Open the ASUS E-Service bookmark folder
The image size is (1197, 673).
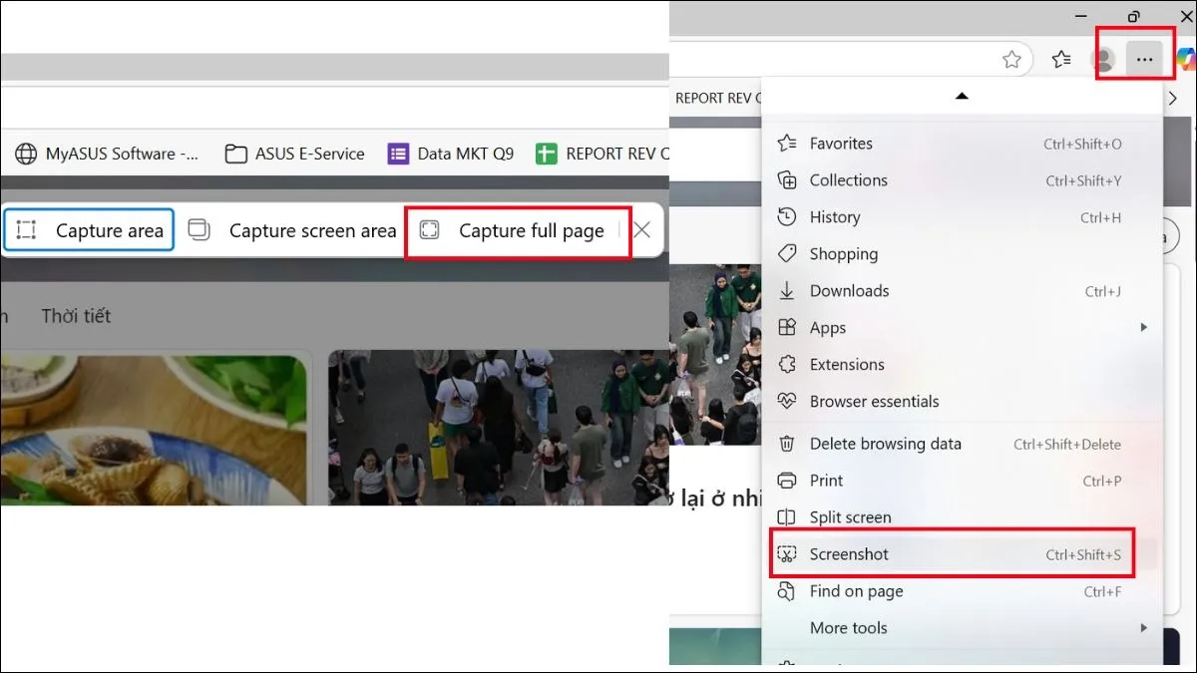pyautogui.click(x=294, y=154)
